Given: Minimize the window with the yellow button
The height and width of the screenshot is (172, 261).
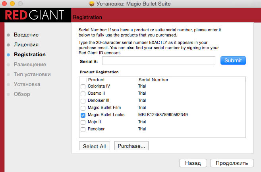Looking at the screenshot, I should click(x=12, y=4).
